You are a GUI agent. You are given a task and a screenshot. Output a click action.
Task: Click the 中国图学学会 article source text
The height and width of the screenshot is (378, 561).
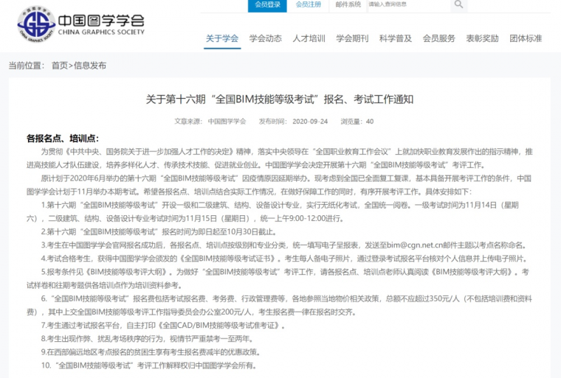click(x=227, y=121)
